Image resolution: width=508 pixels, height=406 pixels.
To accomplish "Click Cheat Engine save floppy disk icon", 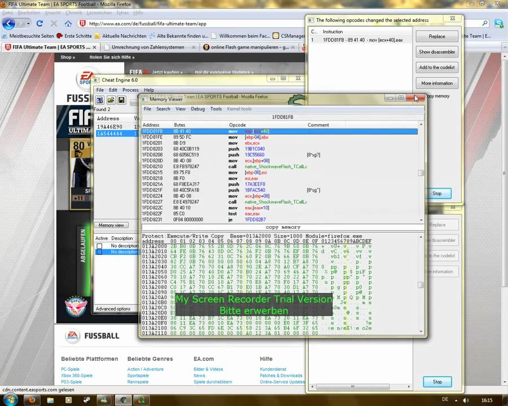I will [x=121, y=100].
